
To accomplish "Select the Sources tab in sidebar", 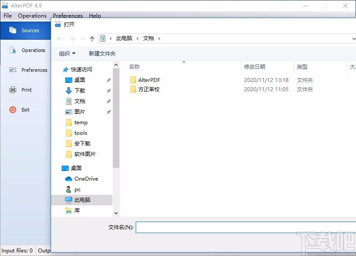I will pos(26,30).
